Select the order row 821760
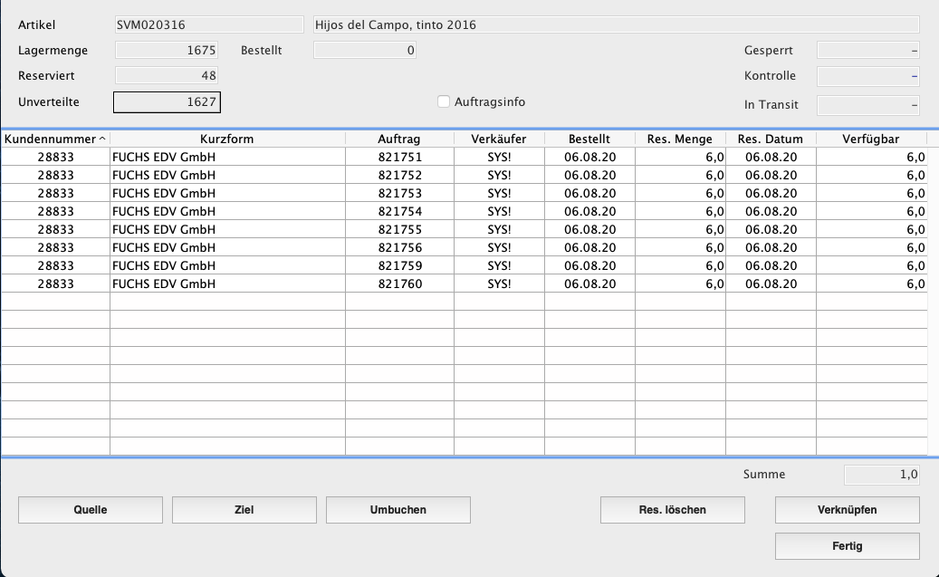 click(x=399, y=284)
